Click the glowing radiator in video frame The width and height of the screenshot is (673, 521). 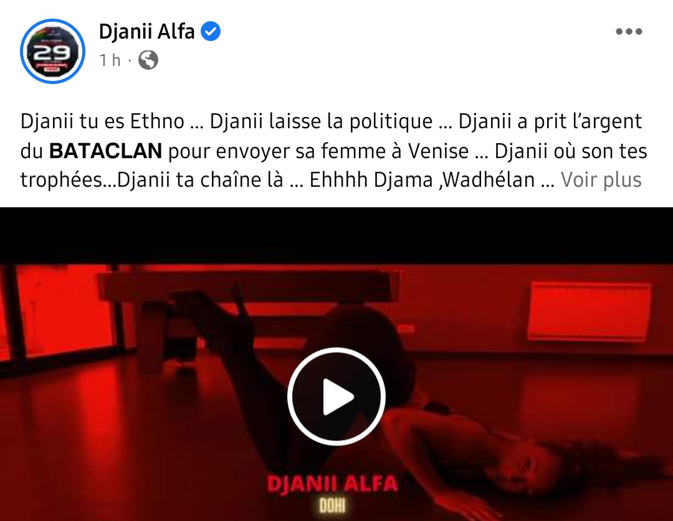pos(591,311)
